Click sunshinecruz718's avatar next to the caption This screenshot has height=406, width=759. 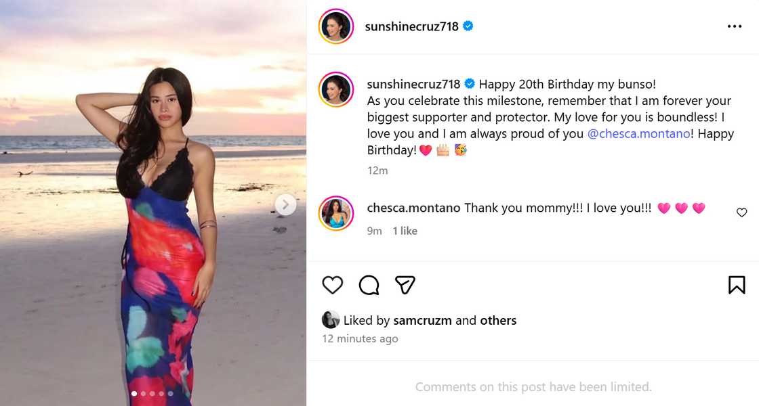(336, 89)
